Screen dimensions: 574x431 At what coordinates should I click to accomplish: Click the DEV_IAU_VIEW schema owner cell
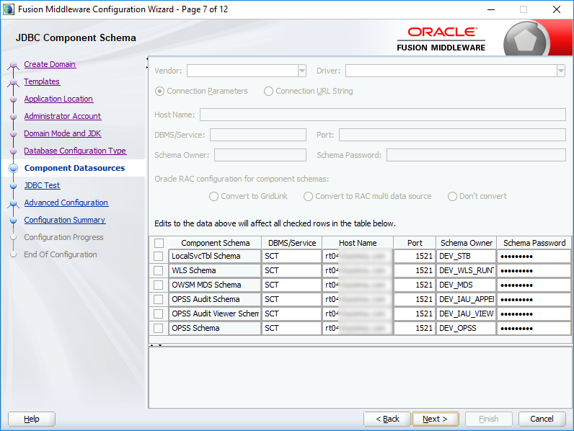[466, 314]
